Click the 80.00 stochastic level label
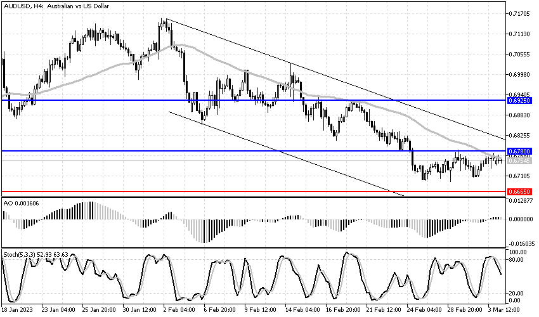Viewport: 539px width, 317px height. [x=517, y=260]
